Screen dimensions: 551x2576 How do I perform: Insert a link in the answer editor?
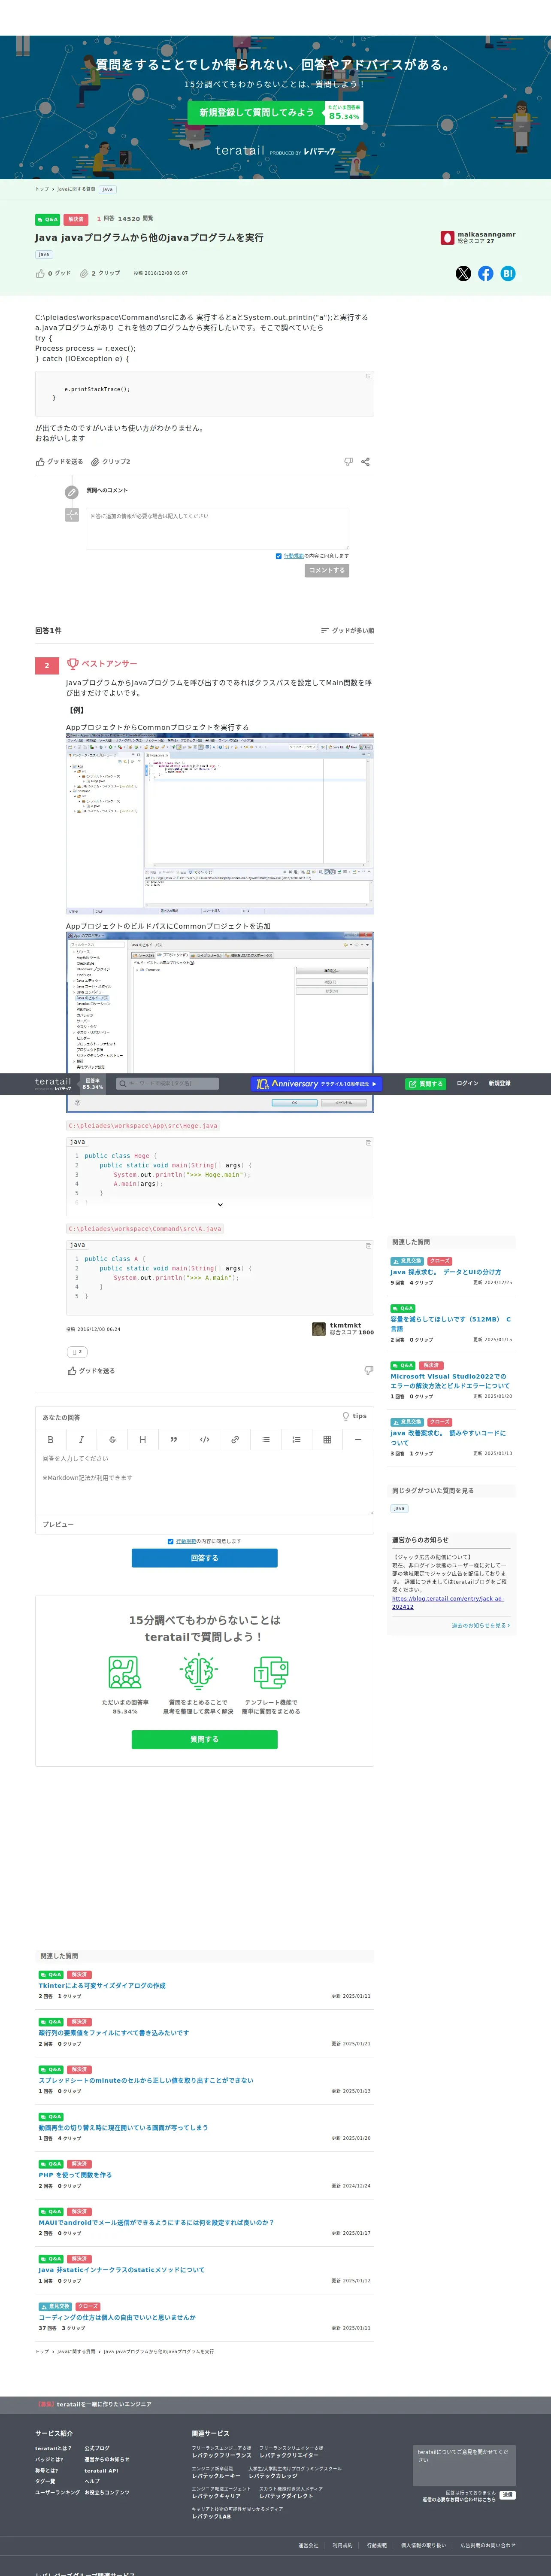click(235, 1439)
